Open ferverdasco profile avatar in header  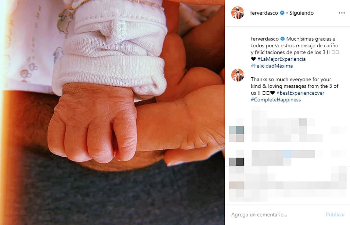point(237,13)
